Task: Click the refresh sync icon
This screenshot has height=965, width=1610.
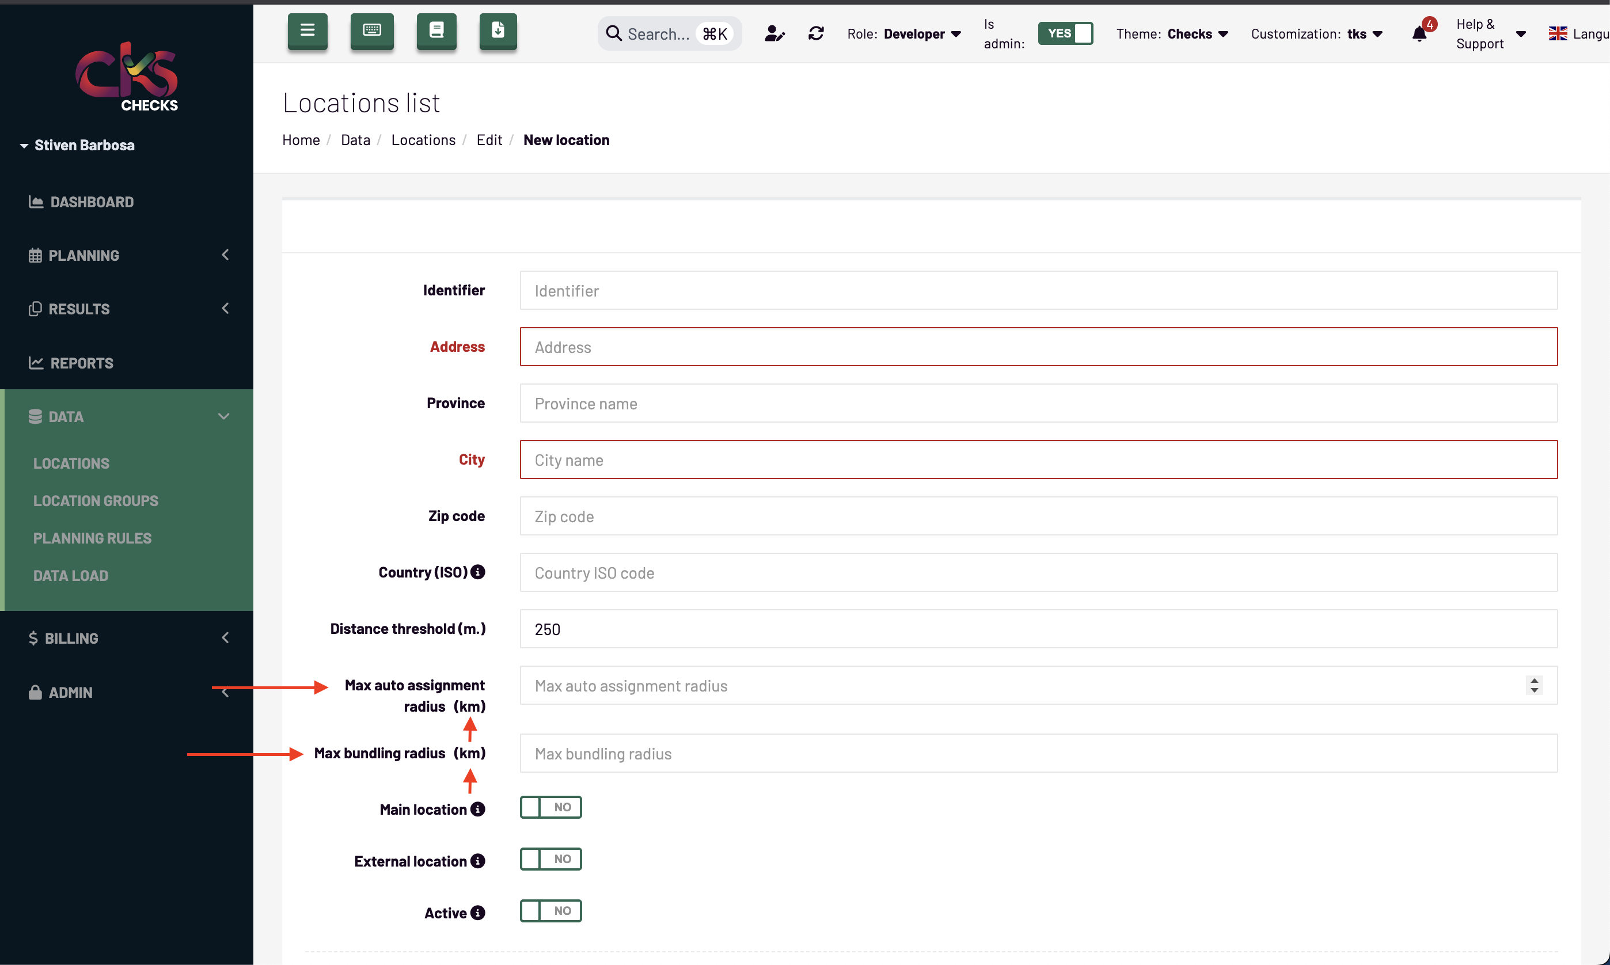Action: pos(816,34)
